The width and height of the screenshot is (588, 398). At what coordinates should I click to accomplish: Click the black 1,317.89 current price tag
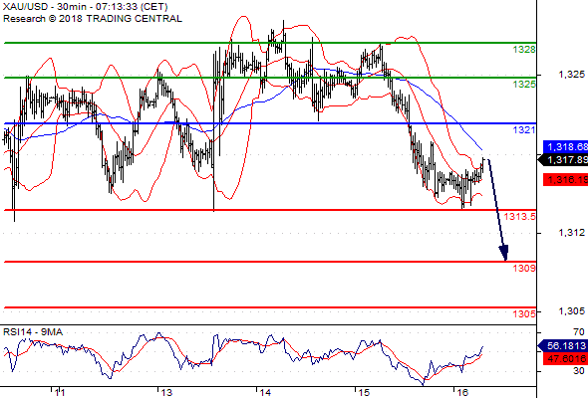[x=563, y=160]
